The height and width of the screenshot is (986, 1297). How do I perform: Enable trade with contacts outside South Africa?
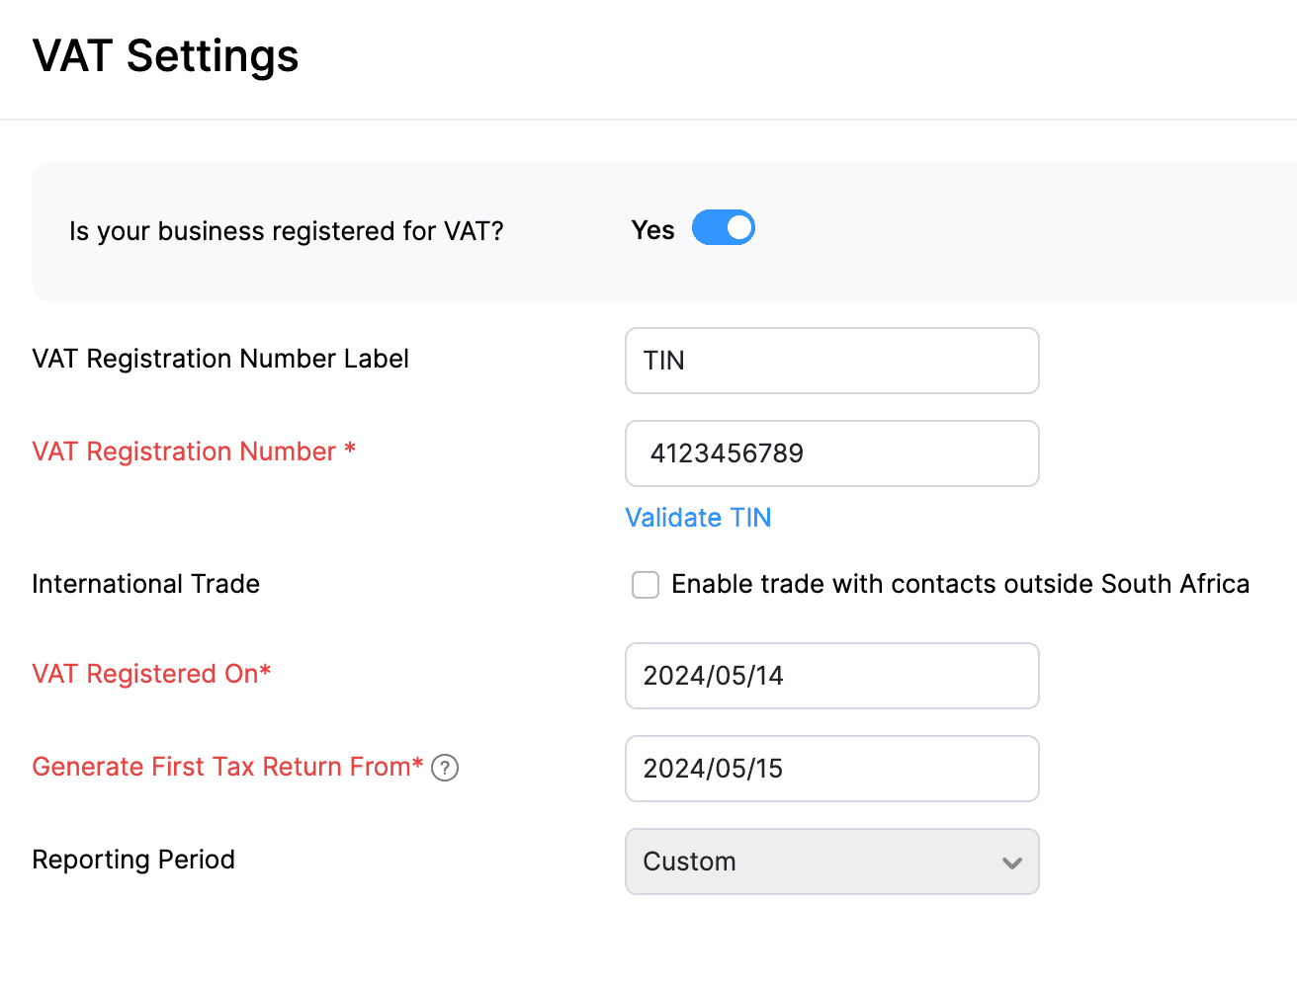click(x=645, y=585)
